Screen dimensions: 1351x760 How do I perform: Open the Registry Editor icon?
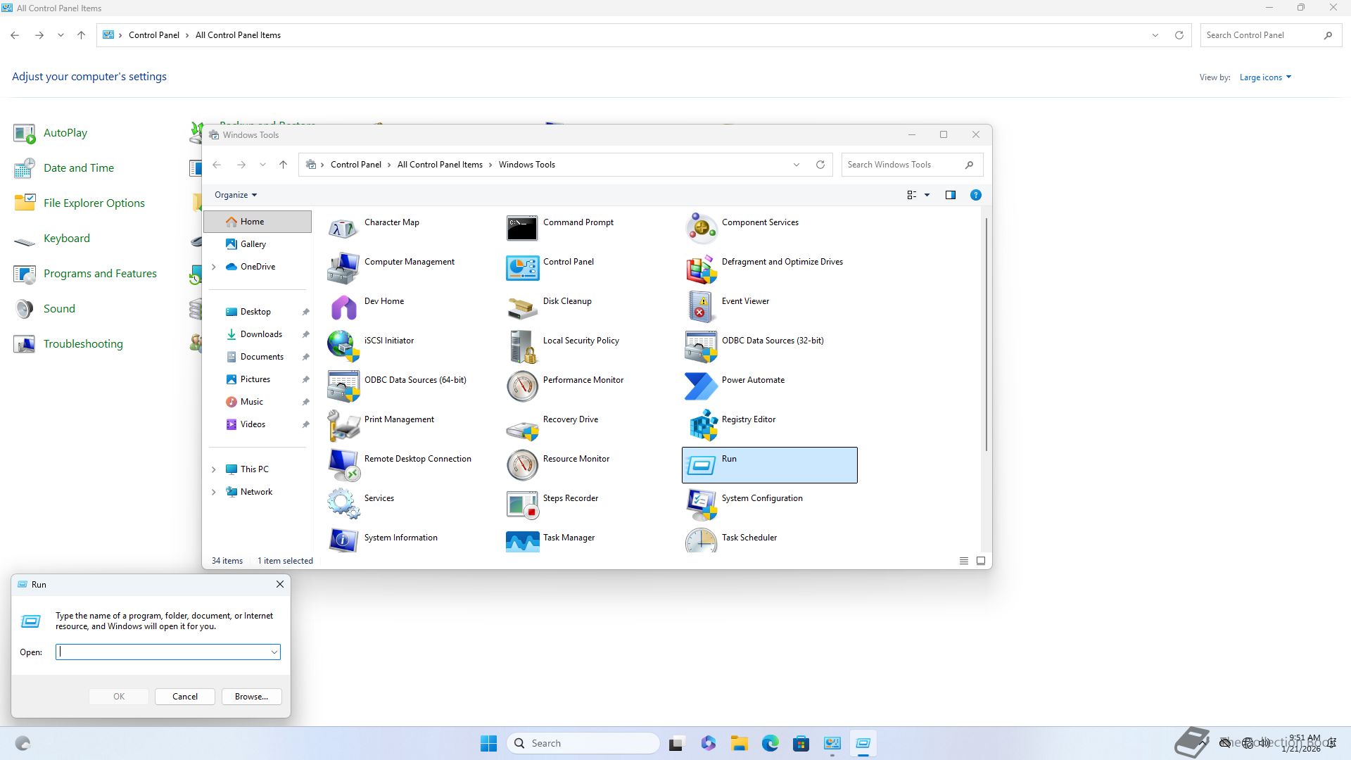[701, 426]
